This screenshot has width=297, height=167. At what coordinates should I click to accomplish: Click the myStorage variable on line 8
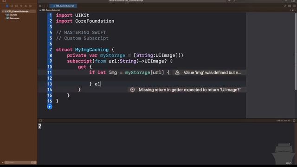click(112, 56)
